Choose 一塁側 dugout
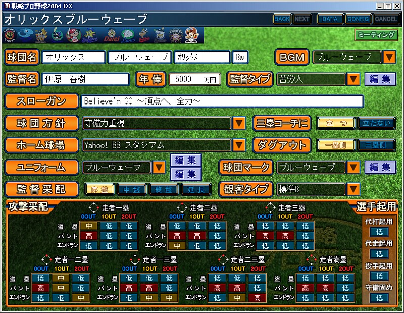The width and height of the screenshot is (404, 313). (x=336, y=145)
